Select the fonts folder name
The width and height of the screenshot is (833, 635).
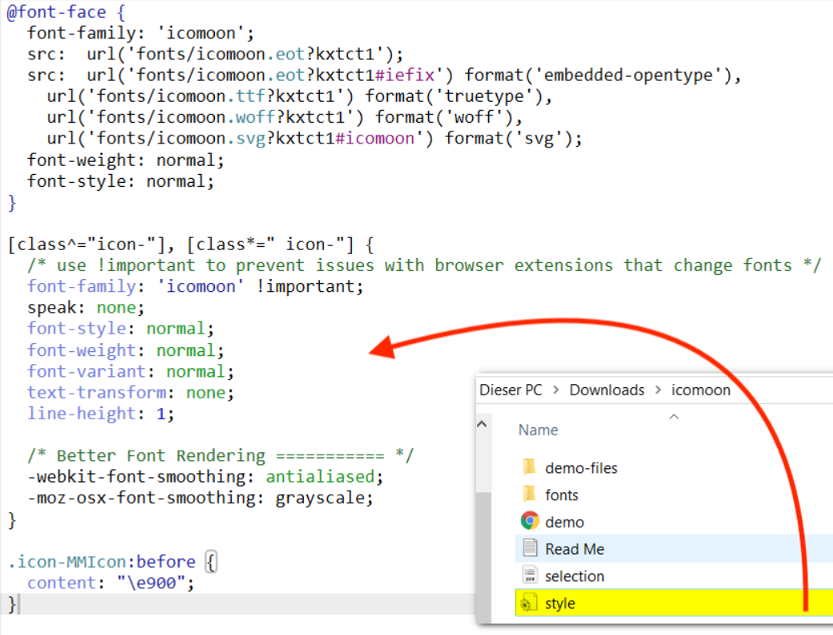click(x=561, y=495)
